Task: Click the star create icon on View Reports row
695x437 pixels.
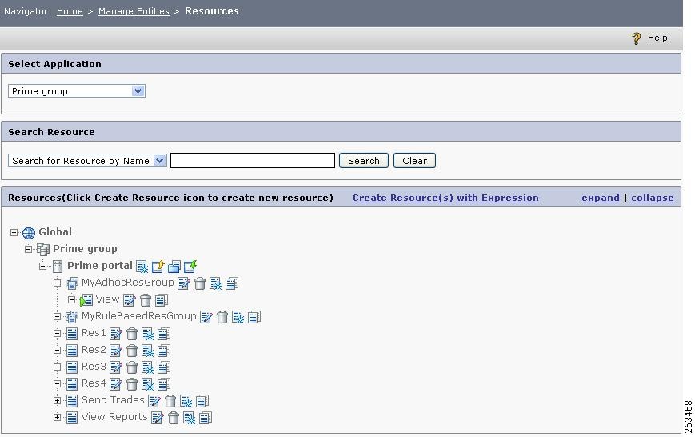Action: (x=190, y=418)
